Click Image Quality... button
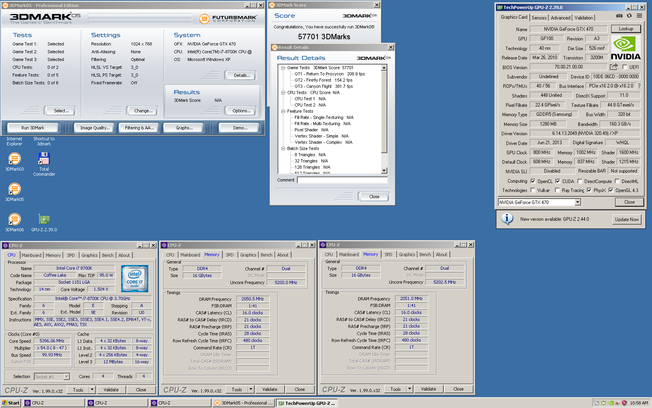Viewport: 652px width, 408px height. tap(95, 128)
